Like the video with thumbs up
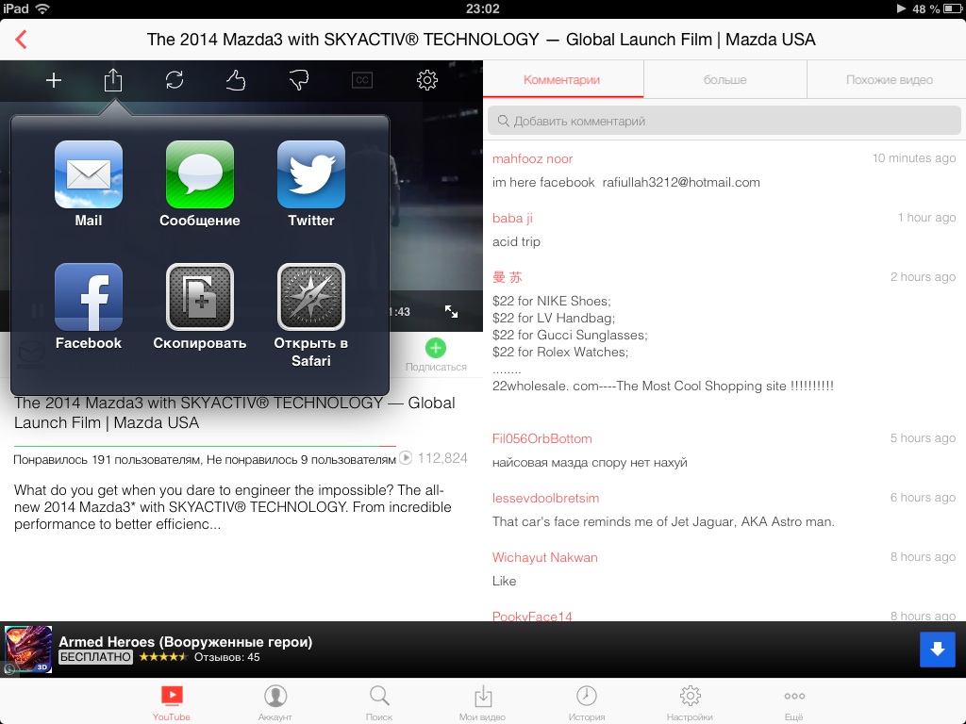This screenshot has width=966, height=724. coord(235,80)
